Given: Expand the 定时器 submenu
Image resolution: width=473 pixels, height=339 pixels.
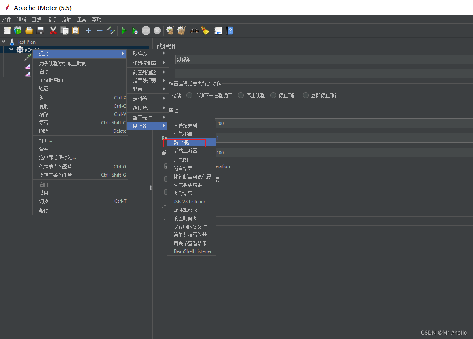Looking at the screenshot, I should [147, 99].
